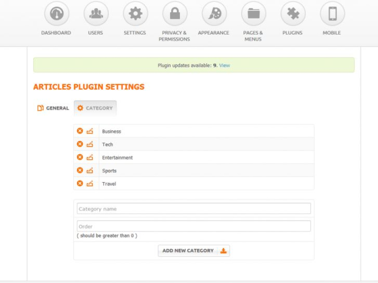Image resolution: width=378 pixels, height=283 pixels.
Task: Open the Dashboard gauge icon
Action: [56, 14]
